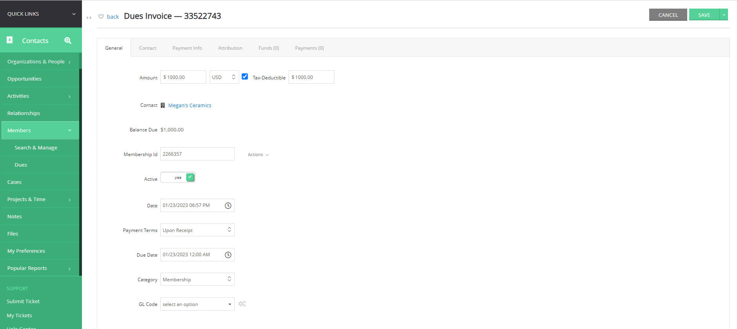This screenshot has height=329, width=737.
Task: Click the building icon next to Megan's Ceramics
Action: coord(163,105)
